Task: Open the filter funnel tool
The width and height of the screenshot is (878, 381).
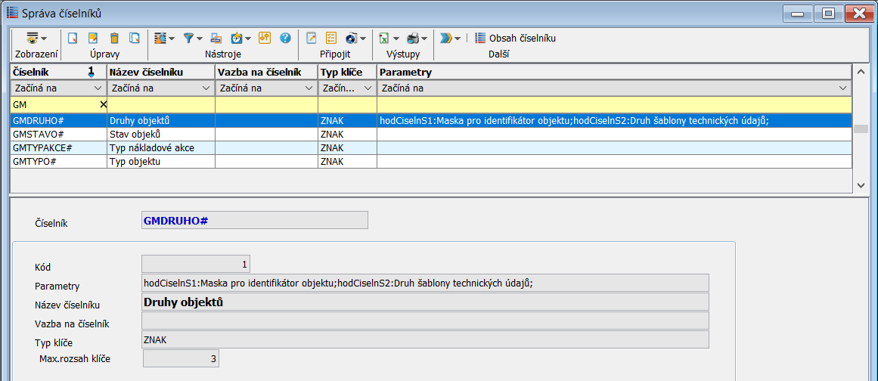Action: coord(189,38)
